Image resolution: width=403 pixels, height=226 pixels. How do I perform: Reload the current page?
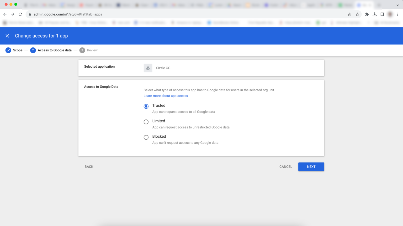pyautogui.click(x=20, y=14)
